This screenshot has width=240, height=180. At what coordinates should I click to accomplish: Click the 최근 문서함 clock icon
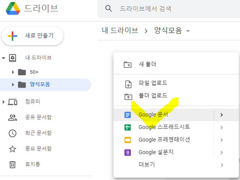13,133
